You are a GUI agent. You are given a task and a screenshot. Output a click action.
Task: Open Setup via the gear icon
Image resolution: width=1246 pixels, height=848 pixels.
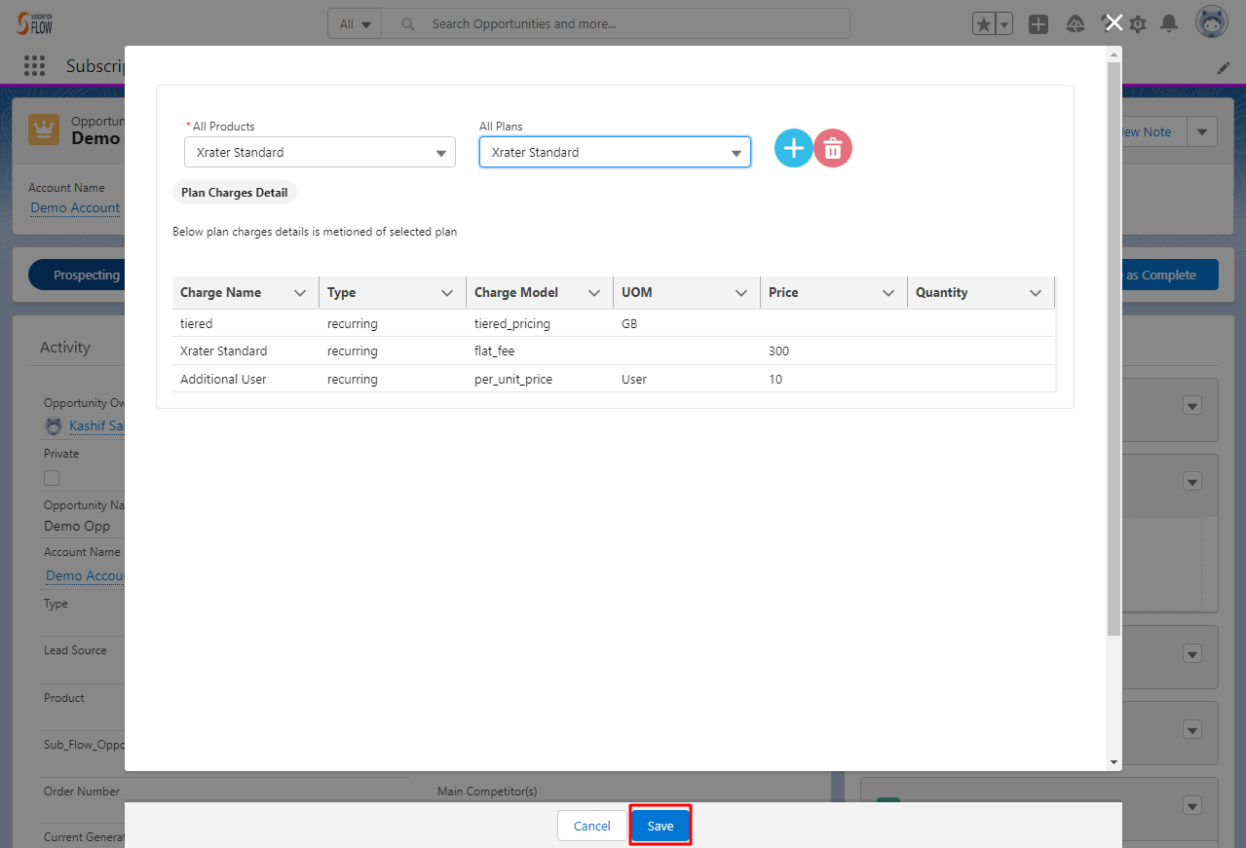point(1137,23)
